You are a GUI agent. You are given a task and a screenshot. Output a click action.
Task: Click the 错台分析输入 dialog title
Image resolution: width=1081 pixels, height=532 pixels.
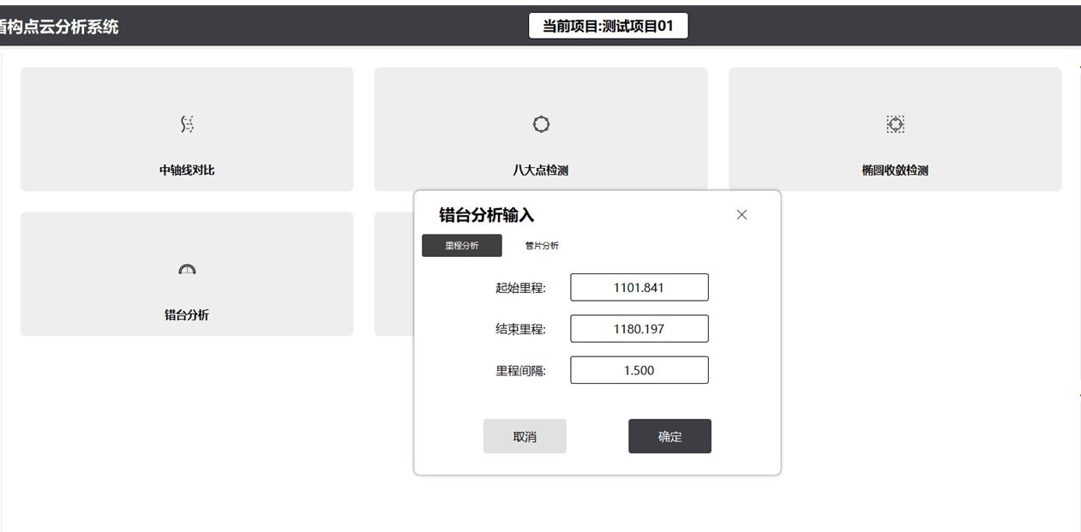(487, 215)
